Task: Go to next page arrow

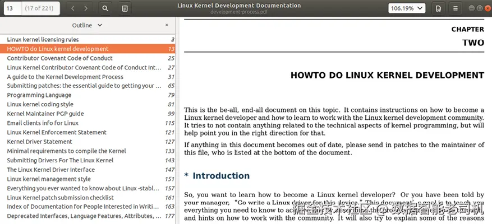Action: click(86, 8)
